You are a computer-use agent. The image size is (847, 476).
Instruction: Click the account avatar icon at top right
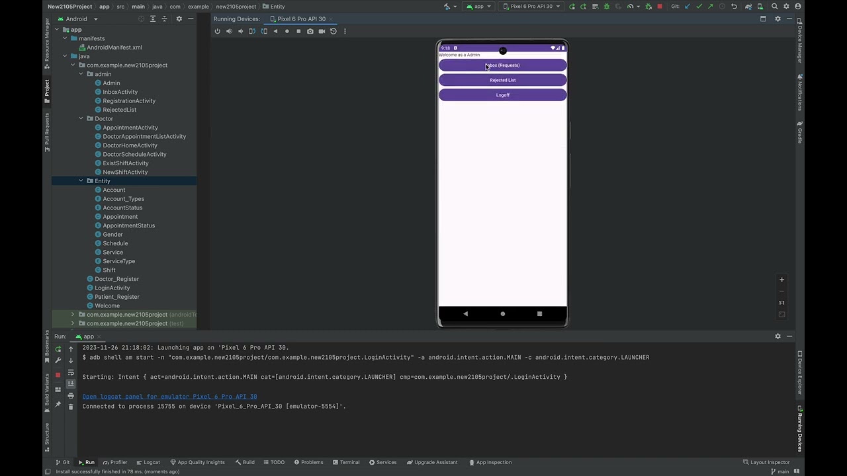click(x=798, y=7)
